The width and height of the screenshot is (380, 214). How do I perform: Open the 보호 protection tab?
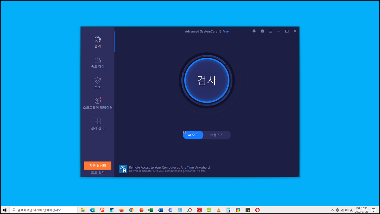tap(98, 83)
